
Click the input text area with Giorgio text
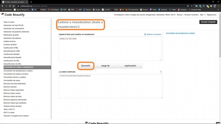tap(110, 49)
